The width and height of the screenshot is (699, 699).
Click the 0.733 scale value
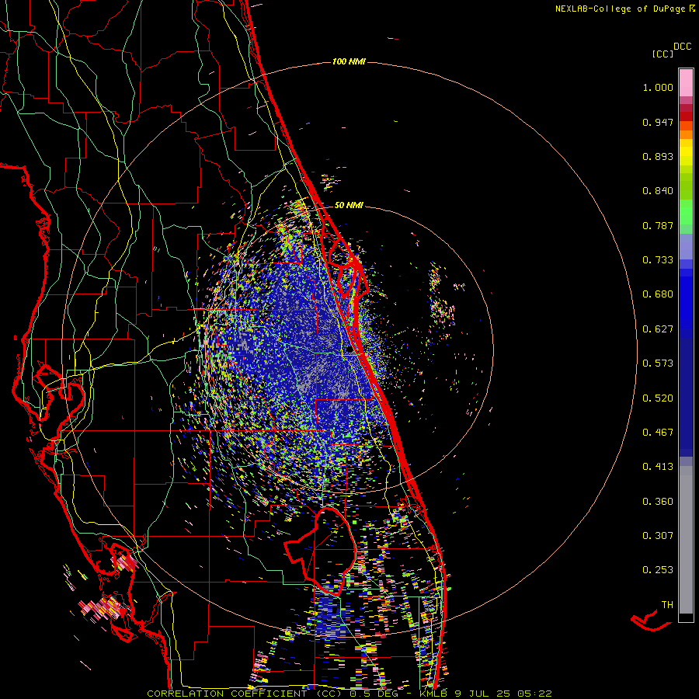point(658,260)
